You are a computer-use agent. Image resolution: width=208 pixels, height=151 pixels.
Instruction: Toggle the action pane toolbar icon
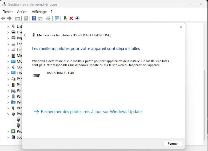40,19
